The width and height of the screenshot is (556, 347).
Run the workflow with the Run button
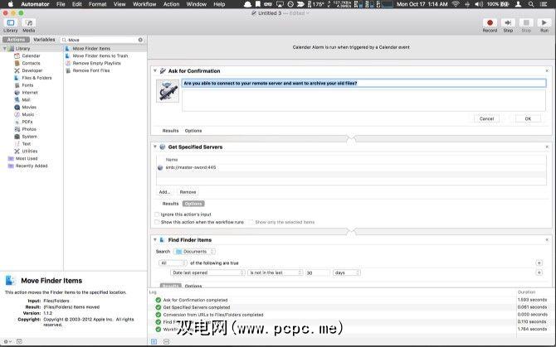(544, 22)
